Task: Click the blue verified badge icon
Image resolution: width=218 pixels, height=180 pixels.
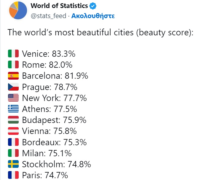Action: click(x=93, y=6)
